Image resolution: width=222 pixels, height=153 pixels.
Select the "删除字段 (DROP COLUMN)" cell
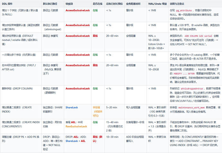point(21,95)
